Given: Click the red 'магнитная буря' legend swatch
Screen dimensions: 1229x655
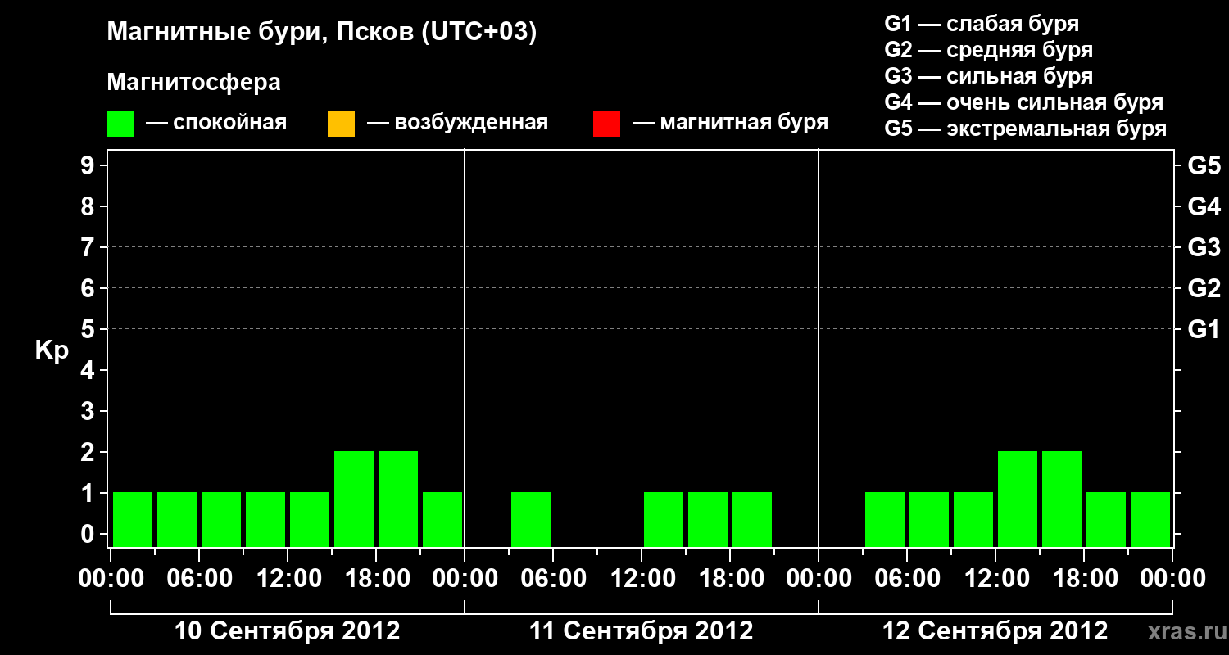Looking at the screenshot, I should [606, 124].
